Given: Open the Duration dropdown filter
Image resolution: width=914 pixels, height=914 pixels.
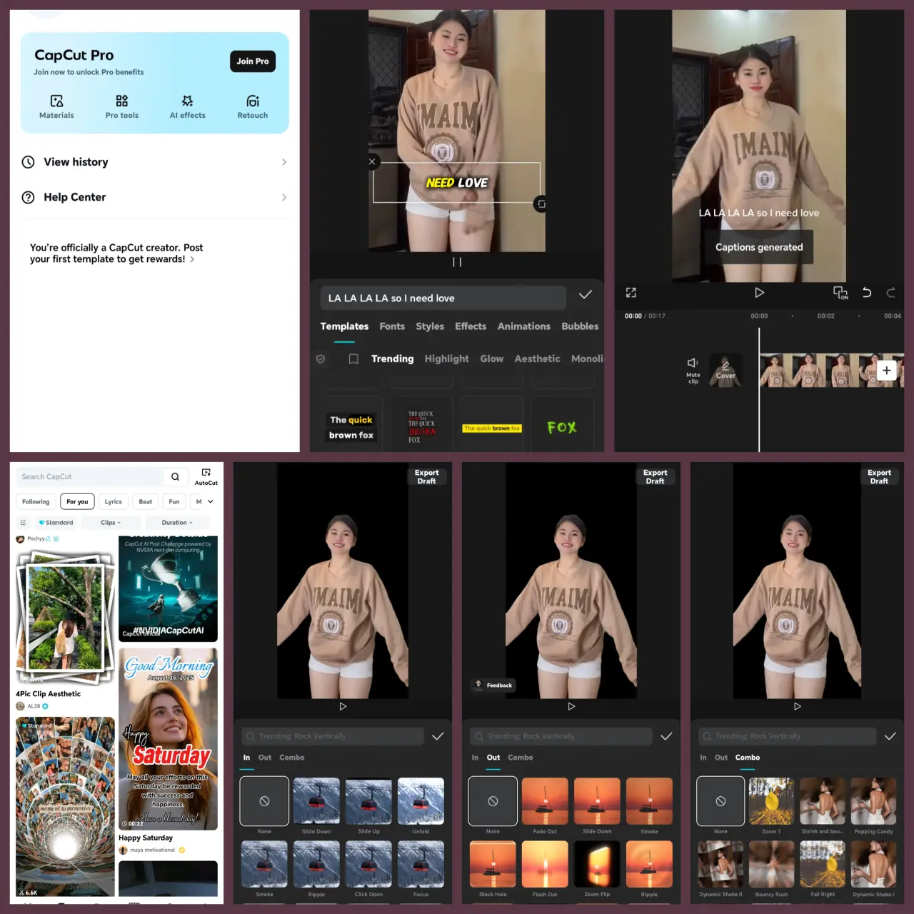Looking at the screenshot, I should (177, 523).
